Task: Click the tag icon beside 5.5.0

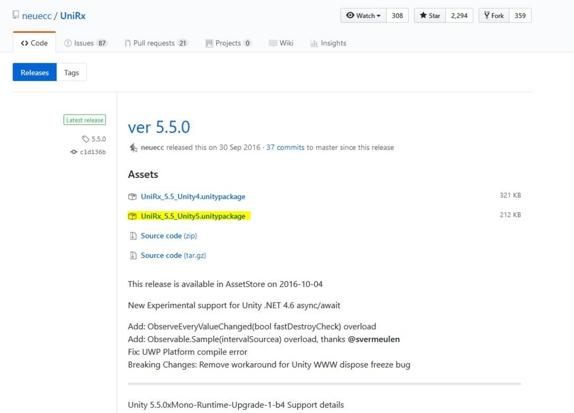Action: pyautogui.click(x=85, y=139)
